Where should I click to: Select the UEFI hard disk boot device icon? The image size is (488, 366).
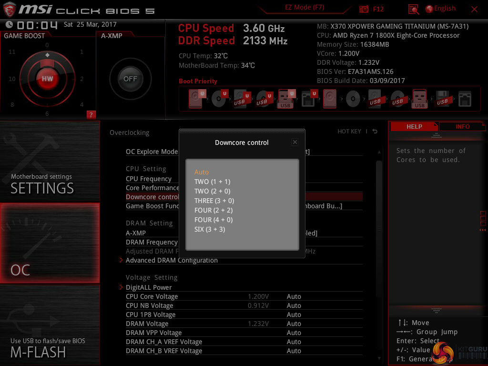(196, 99)
